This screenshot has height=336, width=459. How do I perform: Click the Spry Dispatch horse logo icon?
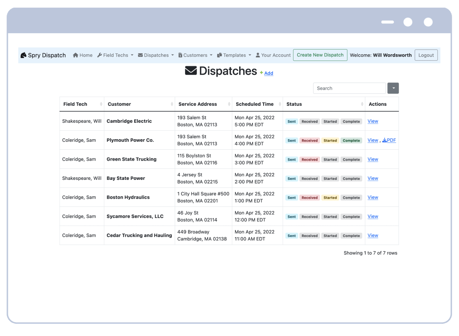coord(23,55)
